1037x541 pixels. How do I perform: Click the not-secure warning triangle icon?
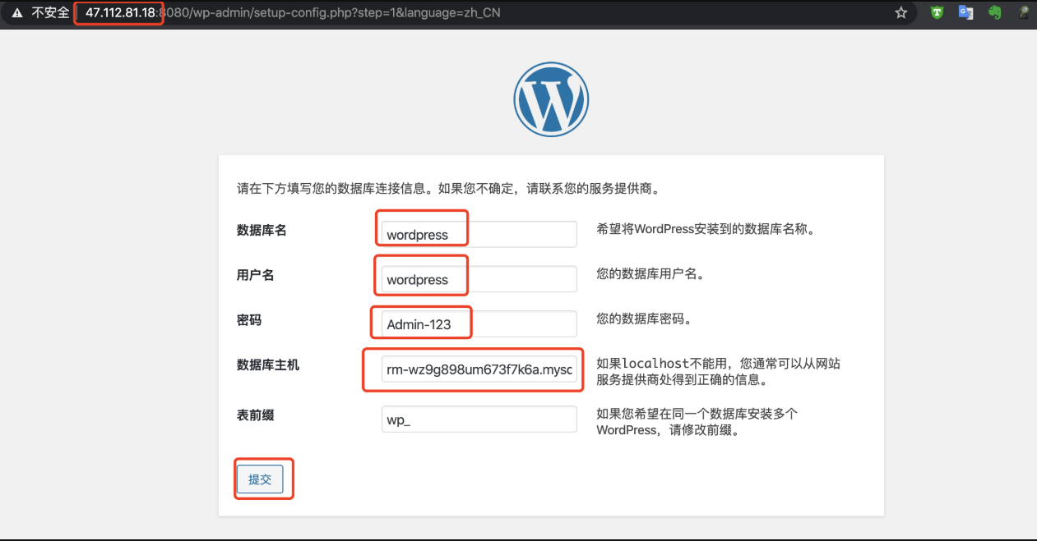[16, 13]
